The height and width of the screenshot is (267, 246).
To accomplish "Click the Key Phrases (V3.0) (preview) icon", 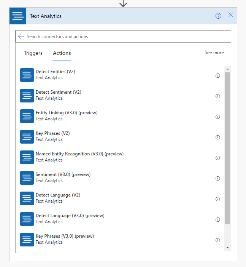I will [27, 240].
